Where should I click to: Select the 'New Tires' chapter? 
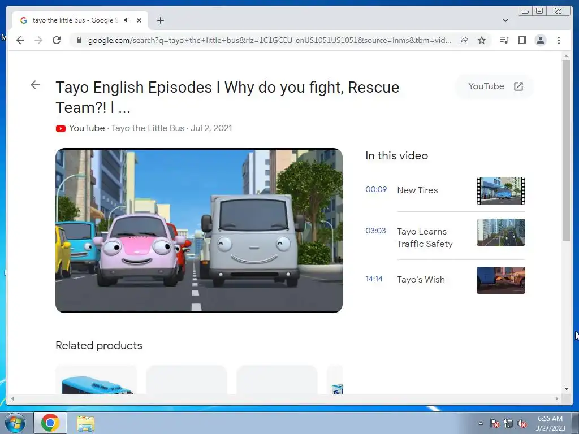point(417,190)
